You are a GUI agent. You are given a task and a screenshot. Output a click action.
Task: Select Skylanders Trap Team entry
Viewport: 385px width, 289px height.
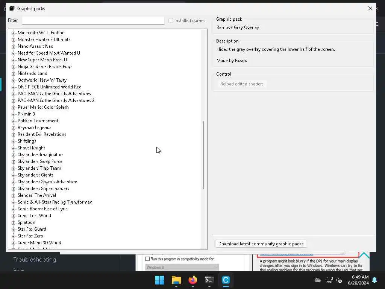(x=39, y=168)
